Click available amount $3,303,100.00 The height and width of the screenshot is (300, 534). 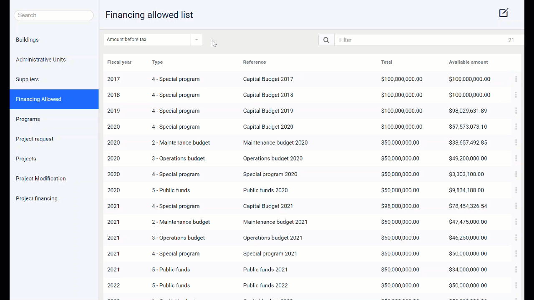pyautogui.click(x=466, y=174)
